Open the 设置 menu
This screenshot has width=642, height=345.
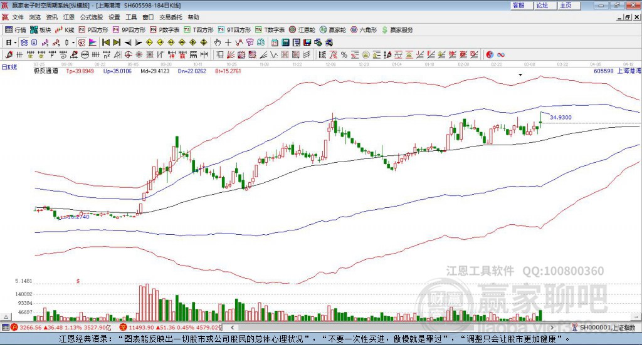pos(114,17)
